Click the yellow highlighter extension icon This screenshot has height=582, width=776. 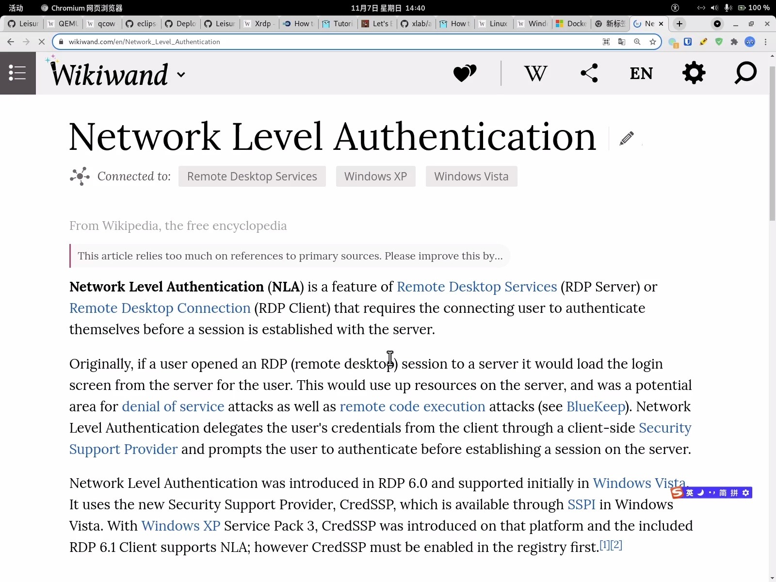click(703, 42)
